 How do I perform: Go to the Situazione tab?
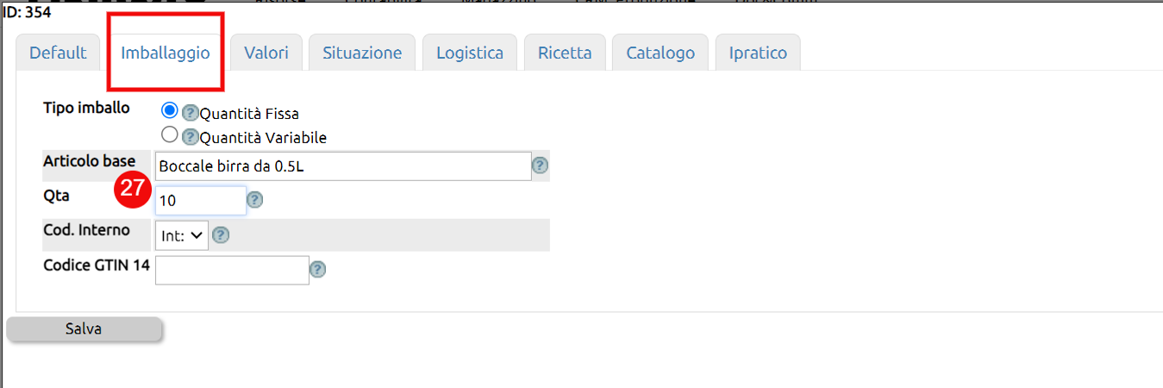[x=362, y=53]
